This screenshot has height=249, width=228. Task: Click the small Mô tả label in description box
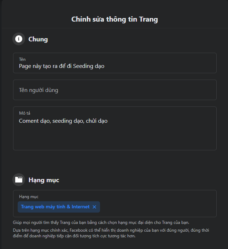pos(24,113)
